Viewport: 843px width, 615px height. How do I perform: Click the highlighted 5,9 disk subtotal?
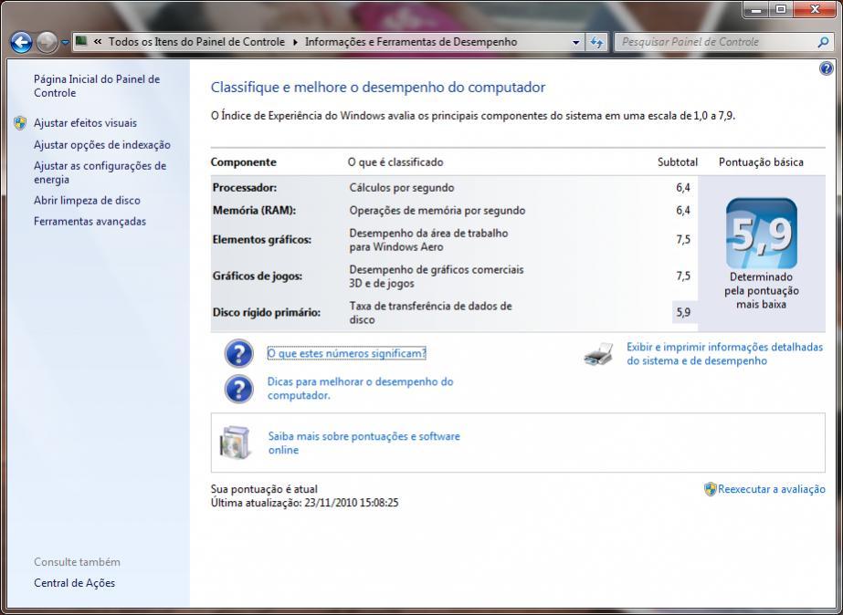point(684,312)
